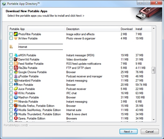This screenshot has height=139, width=164.
Task: Click the '59-74 MB' install size
Action: (x=141, y=85)
